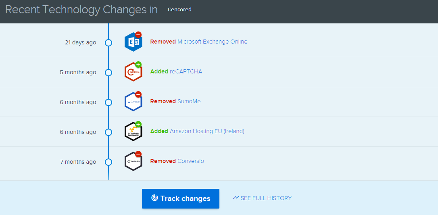This screenshot has height=215, width=438.
Task: Click the radar icon inside Track changes
Action: point(154,198)
